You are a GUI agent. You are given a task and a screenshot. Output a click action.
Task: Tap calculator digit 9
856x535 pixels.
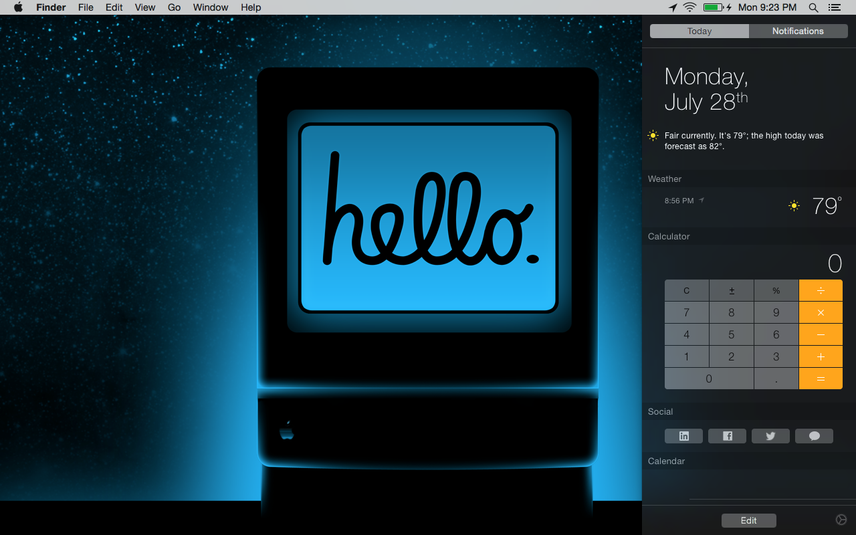pyautogui.click(x=776, y=312)
